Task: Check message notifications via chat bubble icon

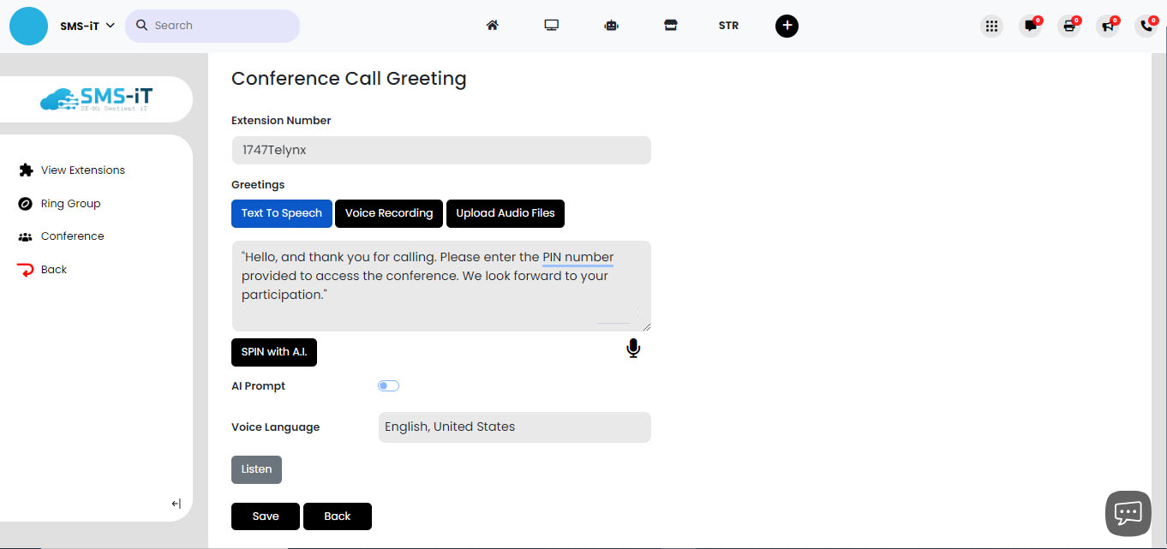Action: (1029, 27)
